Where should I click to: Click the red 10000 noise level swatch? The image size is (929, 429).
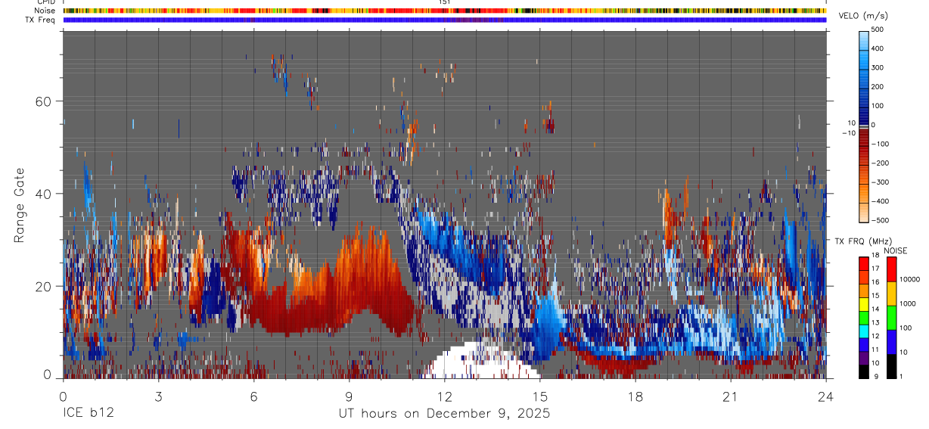[890, 269]
